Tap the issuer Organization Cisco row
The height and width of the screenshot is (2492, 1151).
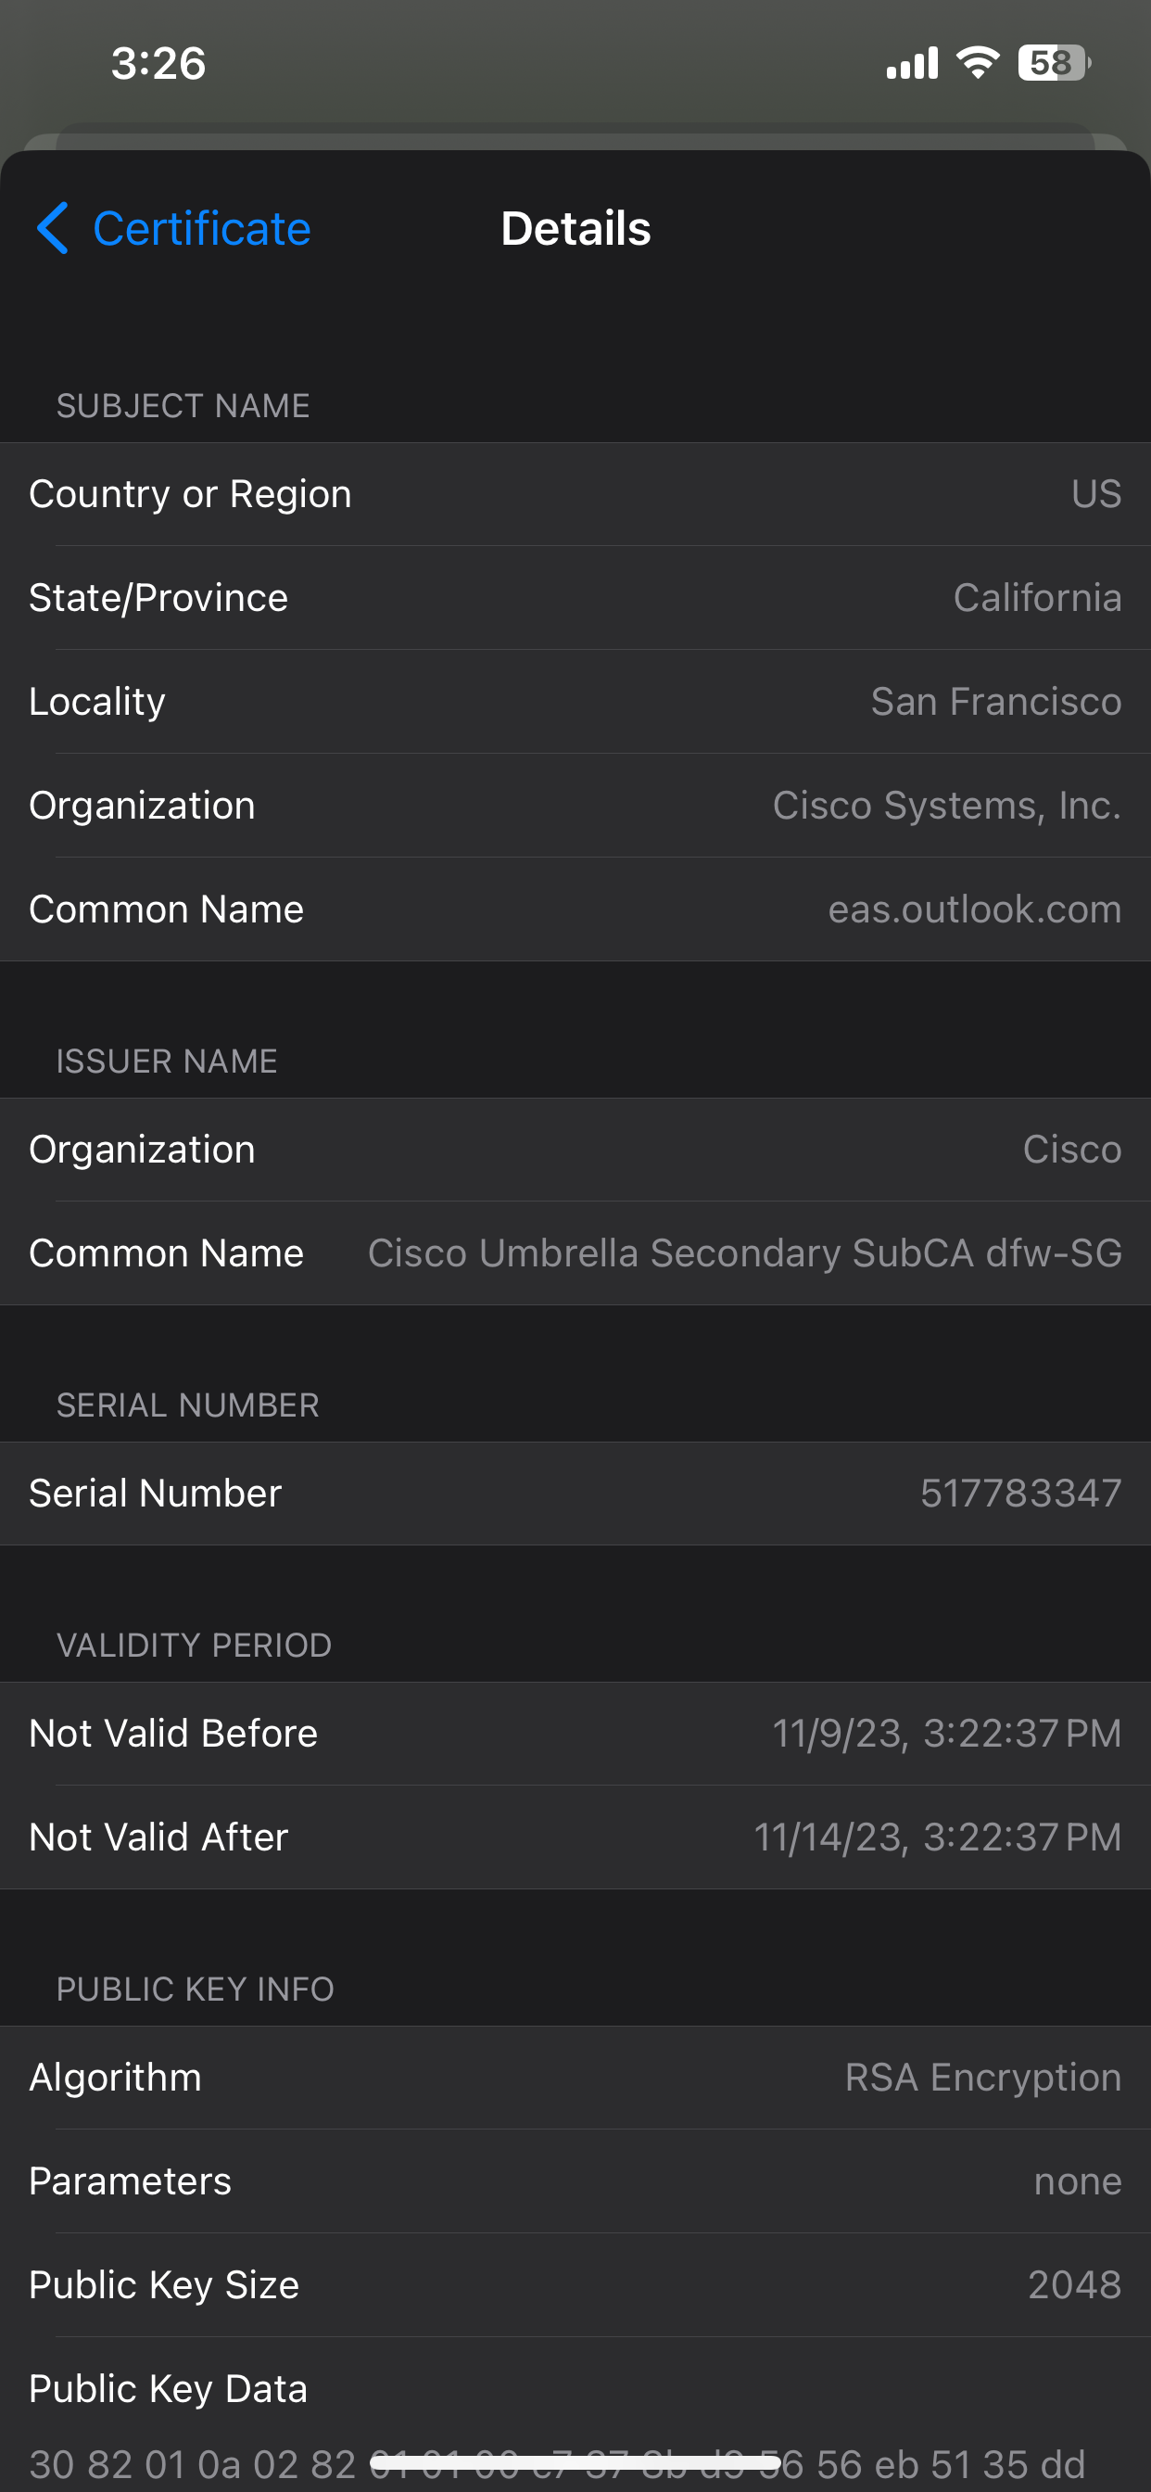[575, 1150]
